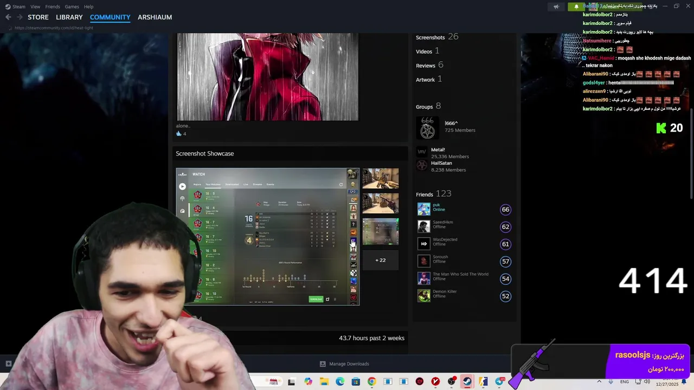The image size is (694, 390).
Task: Open the Videos 1 link
Action: tap(427, 51)
